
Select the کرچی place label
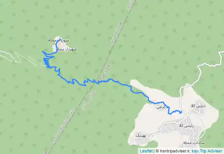point(161,107)
